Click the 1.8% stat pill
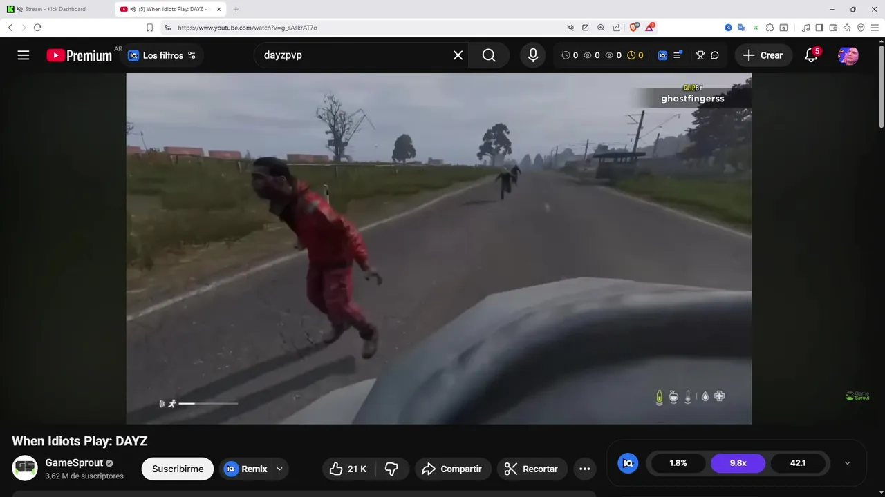This screenshot has width=885, height=497. [678, 463]
